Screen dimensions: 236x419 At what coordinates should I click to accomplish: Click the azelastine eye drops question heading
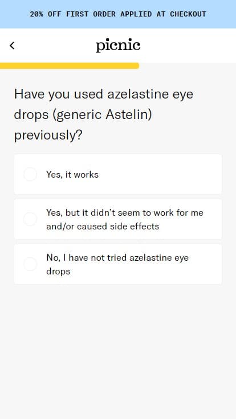[104, 114]
